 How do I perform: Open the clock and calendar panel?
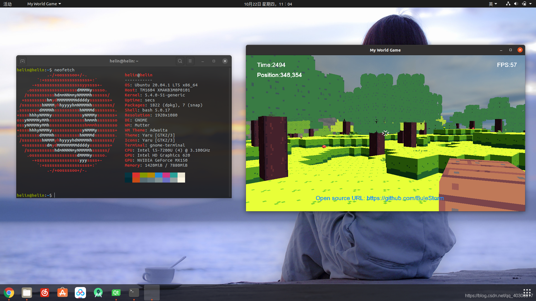[268, 4]
